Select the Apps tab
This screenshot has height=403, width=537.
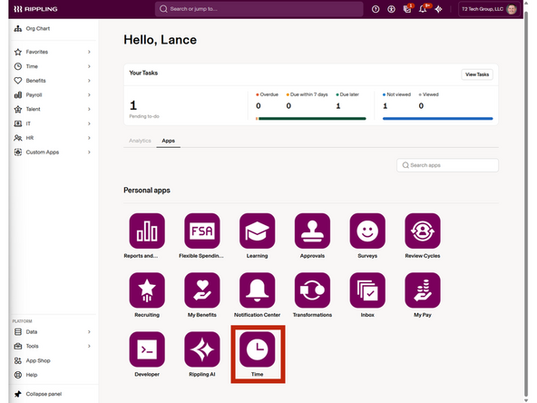(168, 141)
